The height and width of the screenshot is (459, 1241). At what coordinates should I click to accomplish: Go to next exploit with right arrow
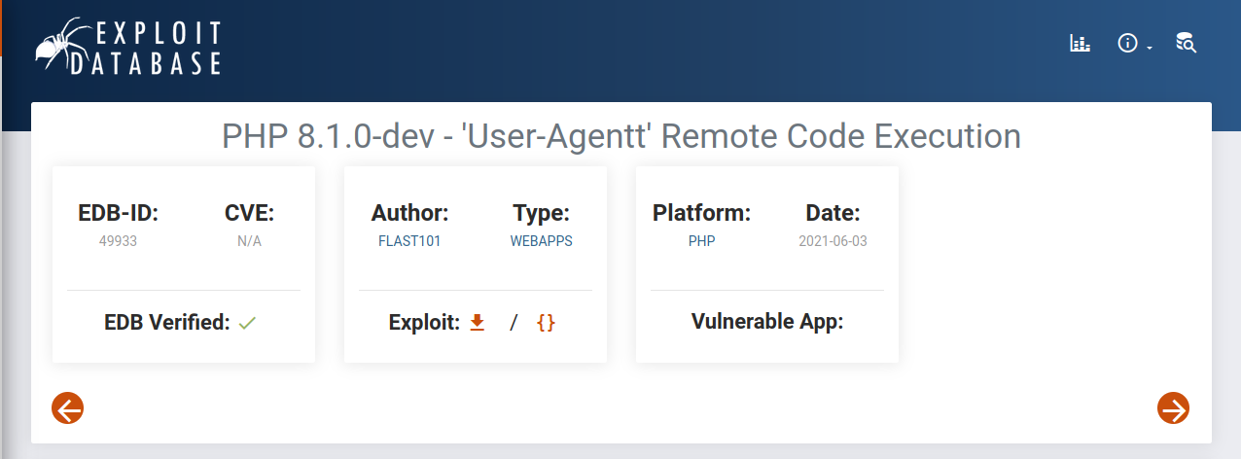click(1173, 408)
